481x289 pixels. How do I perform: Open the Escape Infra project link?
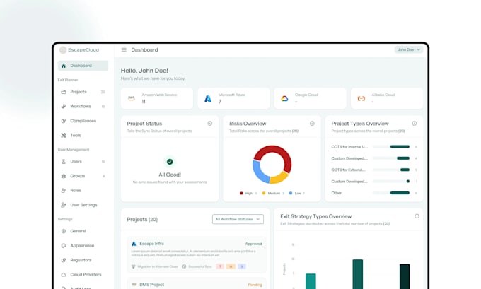(151, 244)
